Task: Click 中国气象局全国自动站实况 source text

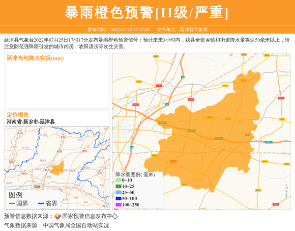Action: pos(76,225)
